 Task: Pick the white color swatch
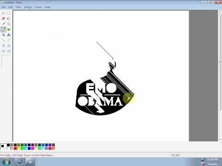[8, 148]
